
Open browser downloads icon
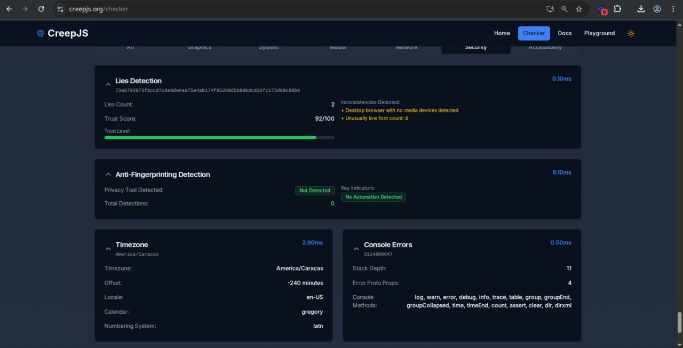(641, 9)
